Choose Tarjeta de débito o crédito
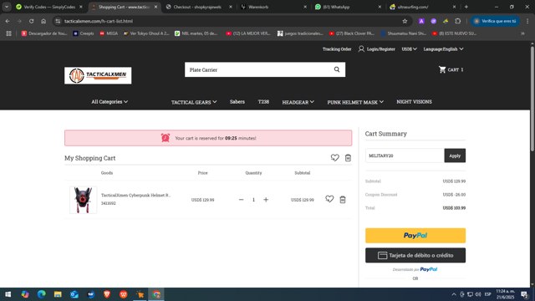 click(415, 255)
